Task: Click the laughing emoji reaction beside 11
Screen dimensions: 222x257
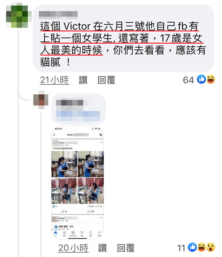Action: tap(201, 247)
